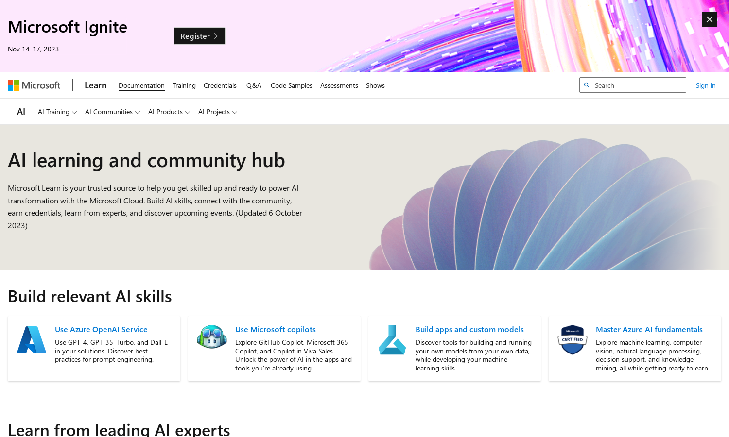
Task: Open the Credentials menu item
Action: point(220,85)
